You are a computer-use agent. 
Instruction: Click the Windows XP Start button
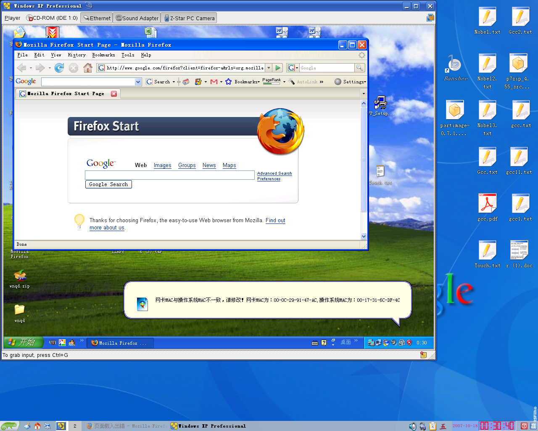pyautogui.click(x=24, y=343)
